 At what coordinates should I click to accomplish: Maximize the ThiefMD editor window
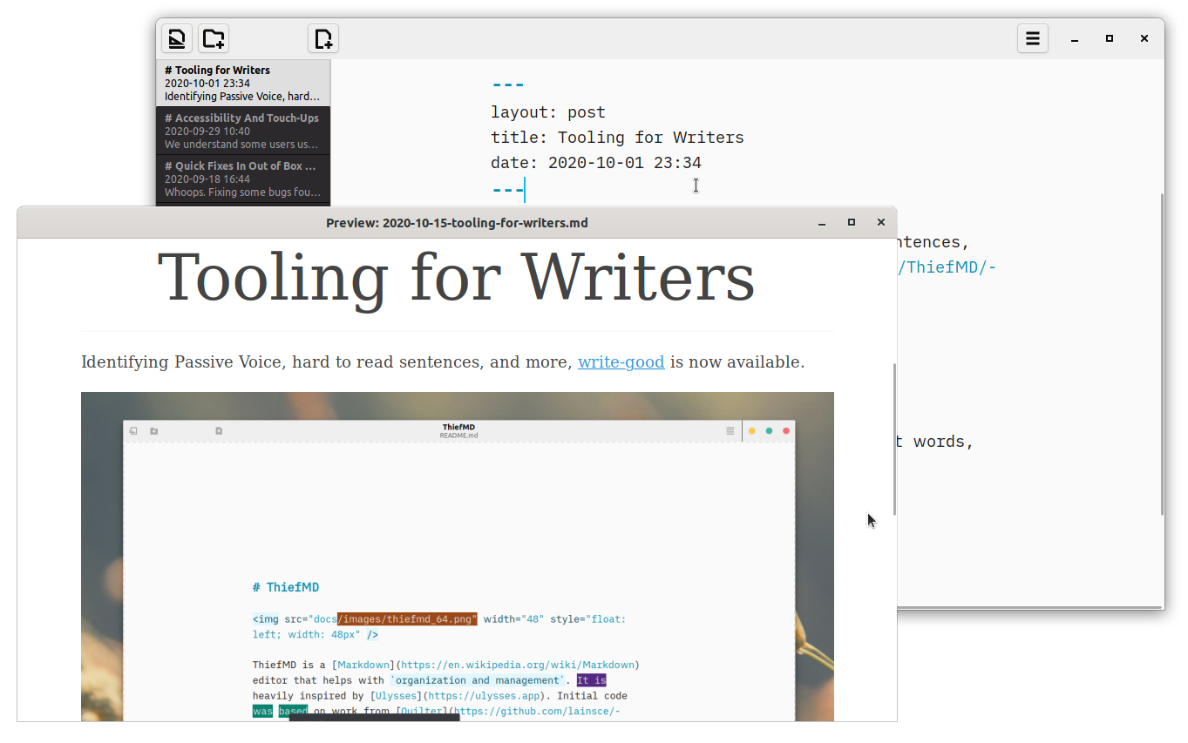click(x=1110, y=38)
